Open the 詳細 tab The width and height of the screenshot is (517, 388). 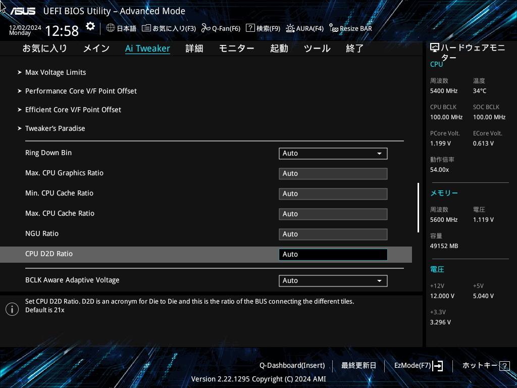[194, 48]
